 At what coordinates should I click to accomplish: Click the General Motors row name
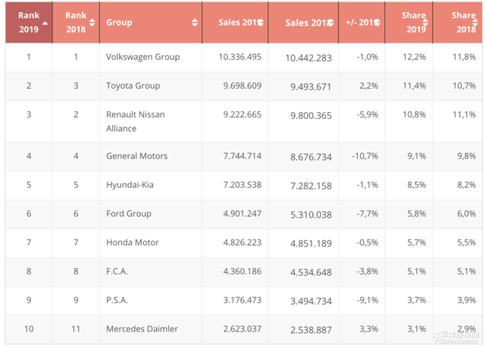(137, 156)
